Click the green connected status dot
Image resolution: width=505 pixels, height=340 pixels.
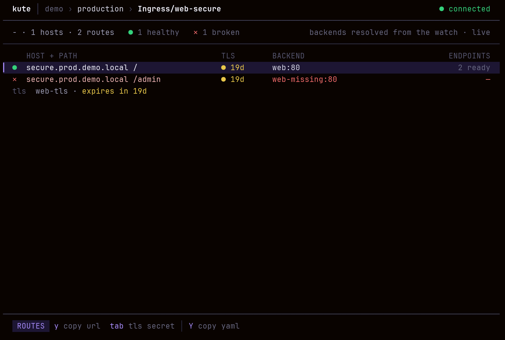442,9
